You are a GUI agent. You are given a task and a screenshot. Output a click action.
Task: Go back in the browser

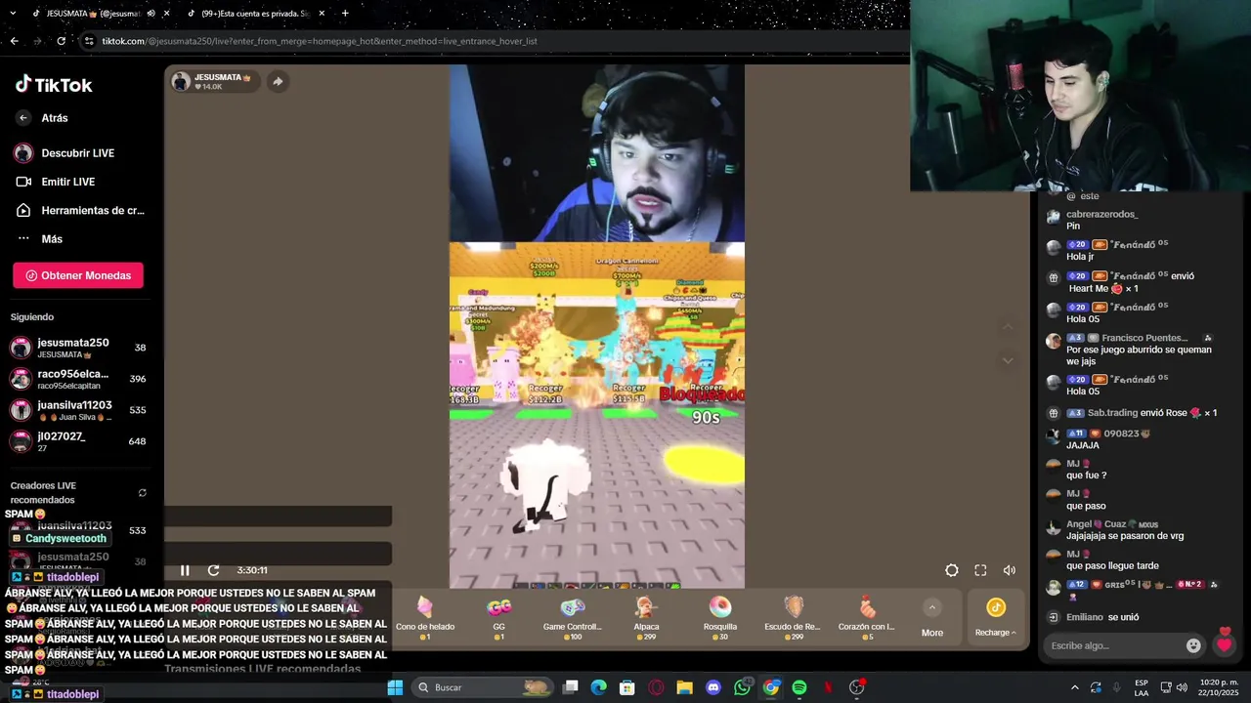click(x=14, y=41)
